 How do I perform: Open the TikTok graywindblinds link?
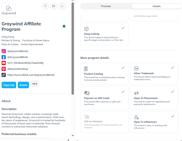(x=31, y=75)
